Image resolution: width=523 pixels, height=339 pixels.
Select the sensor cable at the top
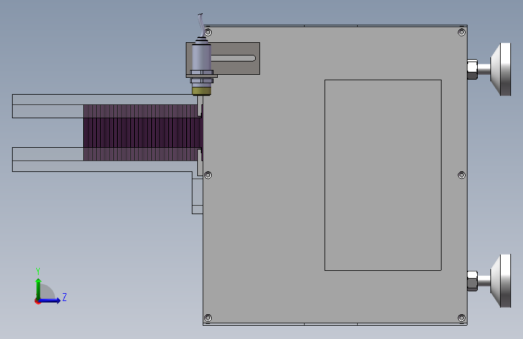[x=201, y=25]
